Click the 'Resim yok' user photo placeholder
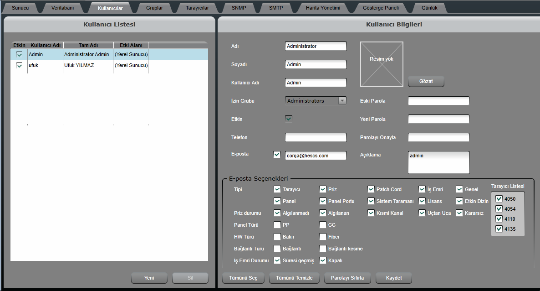 pyautogui.click(x=382, y=64)
